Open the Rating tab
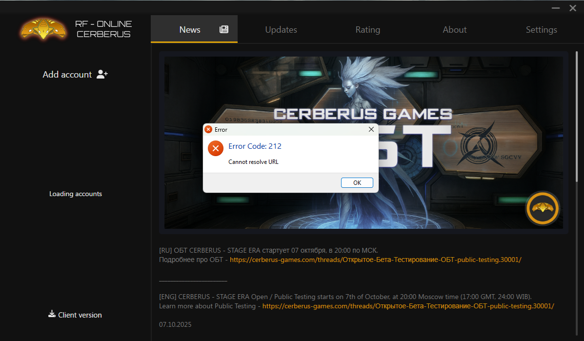 (x=367, y=30)
